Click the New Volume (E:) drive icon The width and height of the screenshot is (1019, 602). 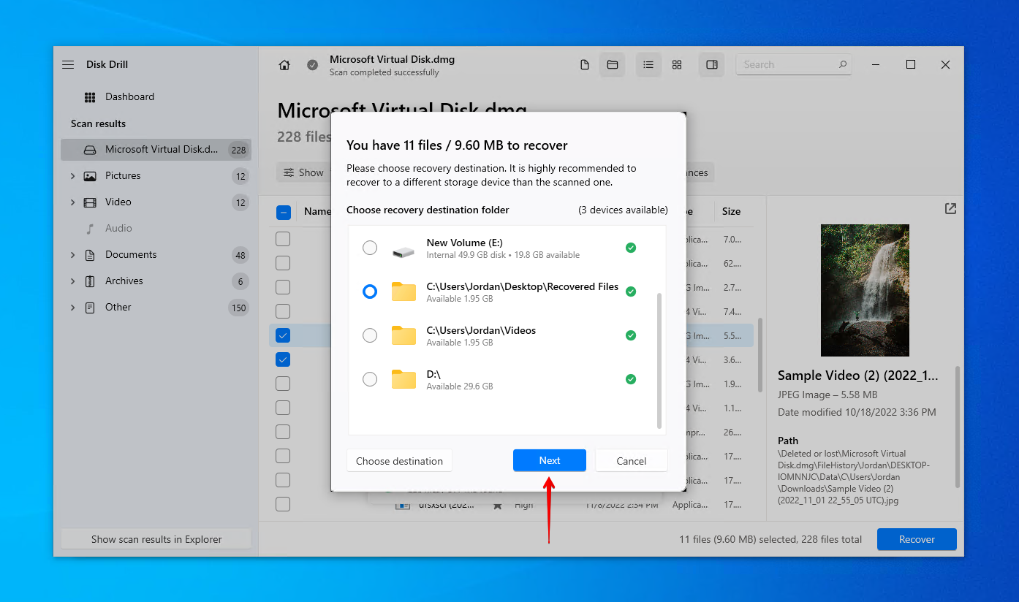(403, 252)
